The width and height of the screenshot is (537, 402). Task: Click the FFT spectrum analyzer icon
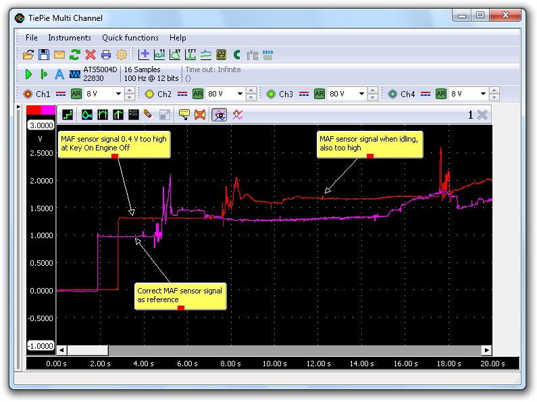[x=190, y=55]
